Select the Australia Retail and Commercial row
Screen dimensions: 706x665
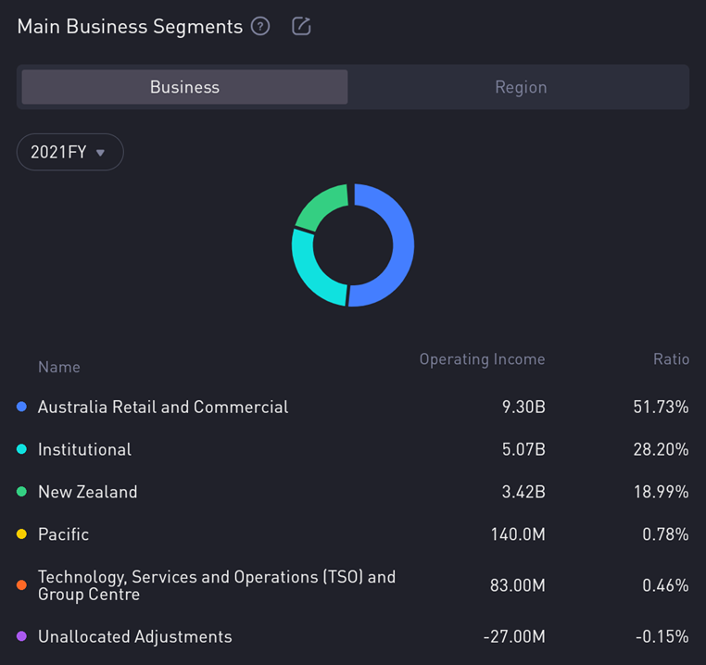tap(163, 407)
